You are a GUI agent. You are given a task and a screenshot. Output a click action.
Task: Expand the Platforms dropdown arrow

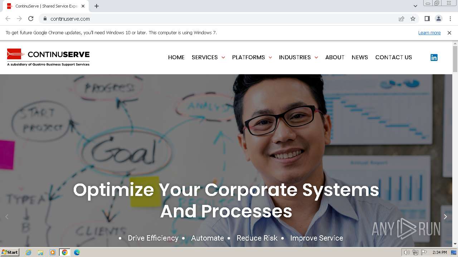[270, 57]
